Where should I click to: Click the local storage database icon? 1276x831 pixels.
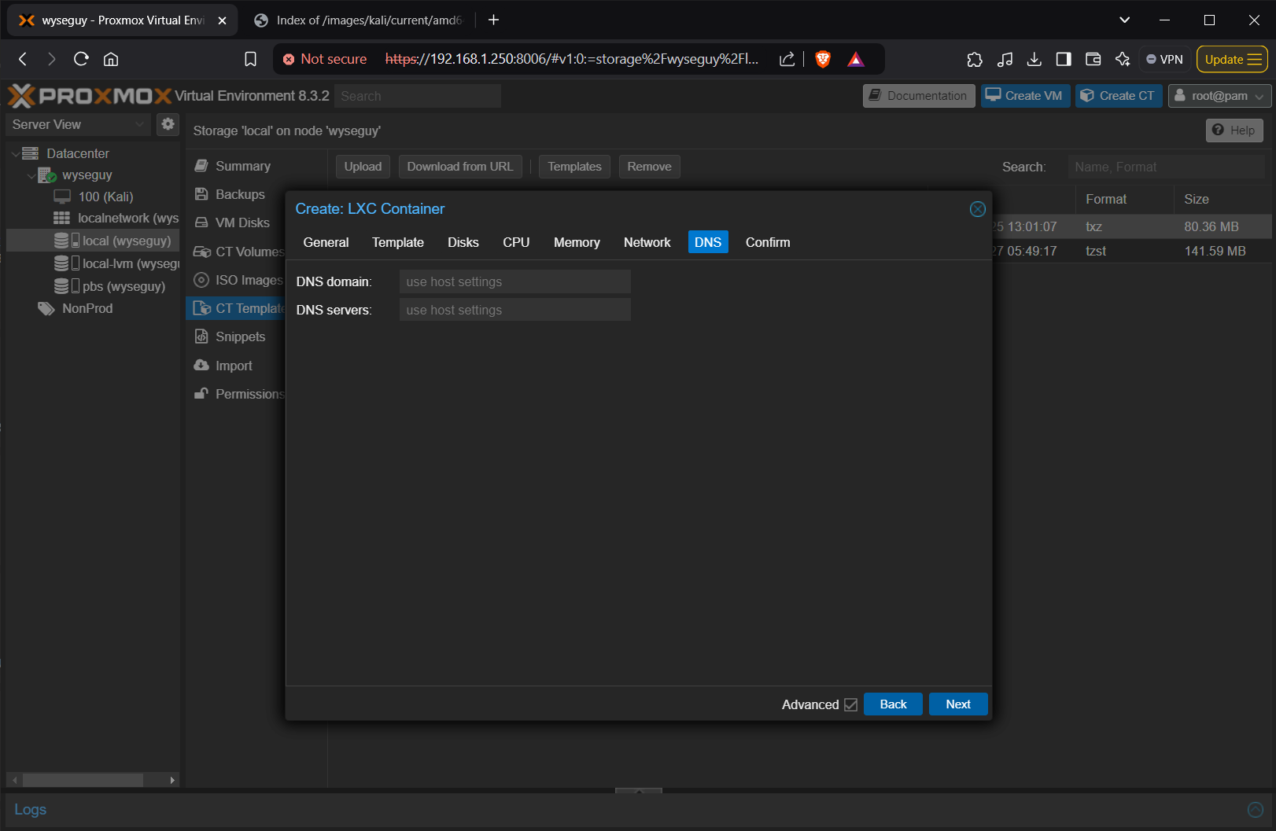point(61,241)
